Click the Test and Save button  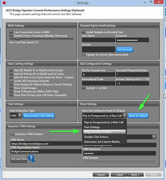(x=19, y=159)
